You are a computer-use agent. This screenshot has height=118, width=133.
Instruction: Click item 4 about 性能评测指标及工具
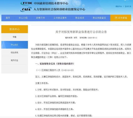[x=54, y=109]
